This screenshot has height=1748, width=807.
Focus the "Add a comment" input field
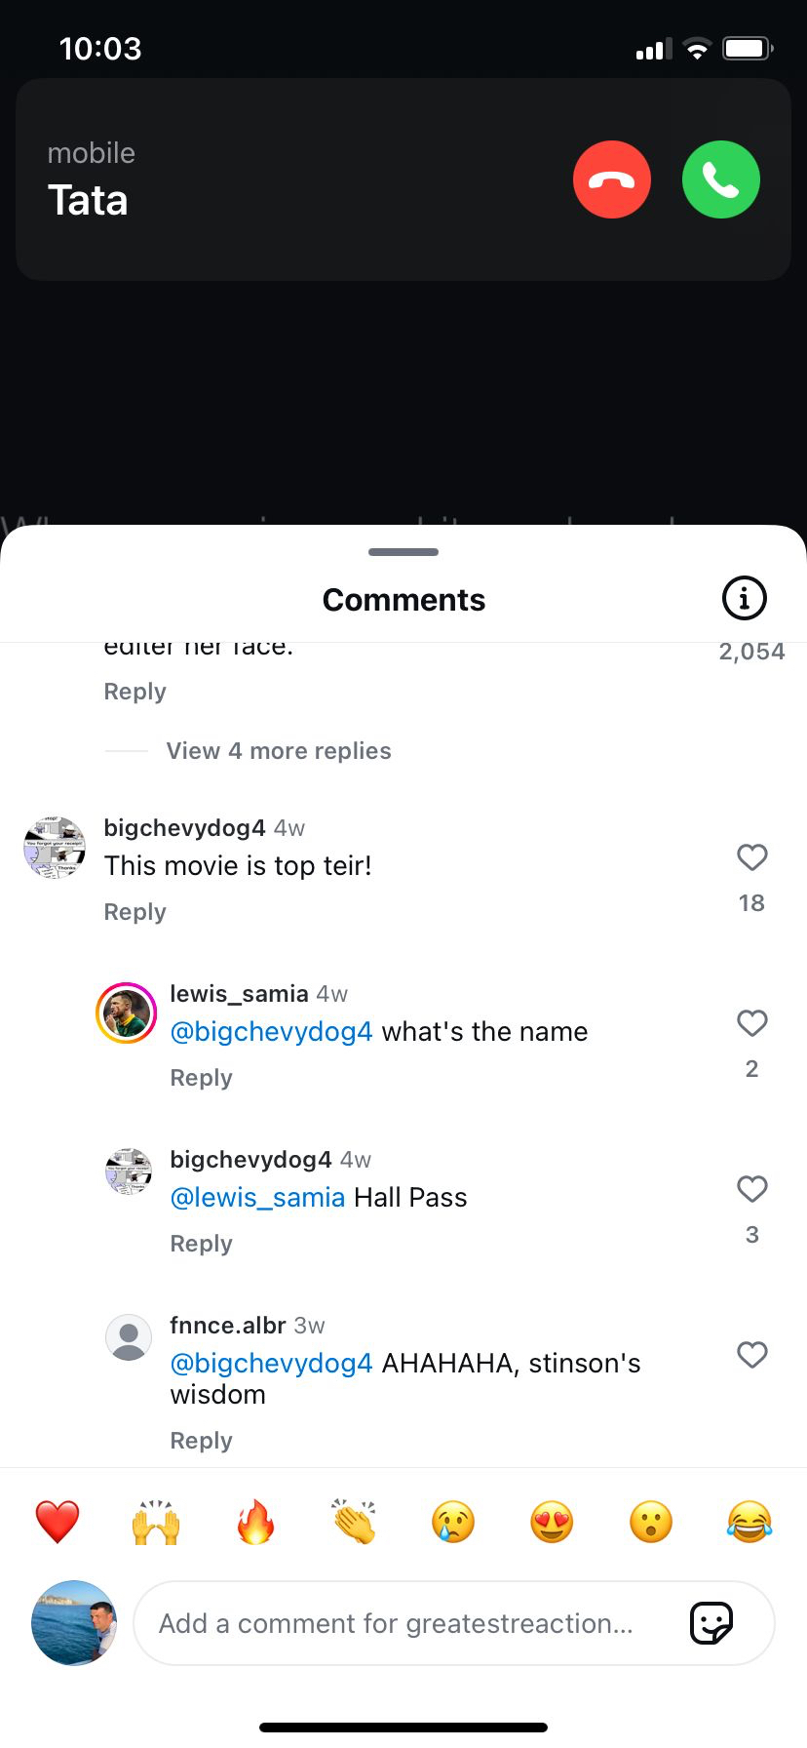[409, 1623]
